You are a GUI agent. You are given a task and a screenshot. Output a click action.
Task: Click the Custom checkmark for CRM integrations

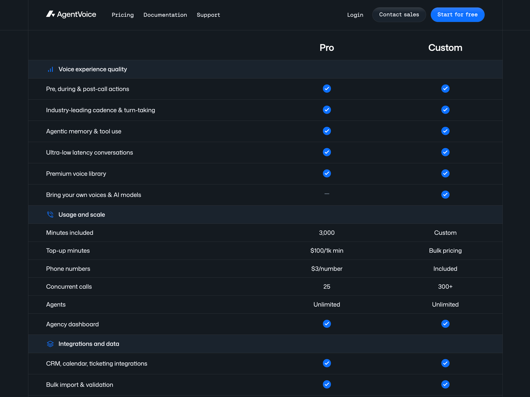pos(445,363)
